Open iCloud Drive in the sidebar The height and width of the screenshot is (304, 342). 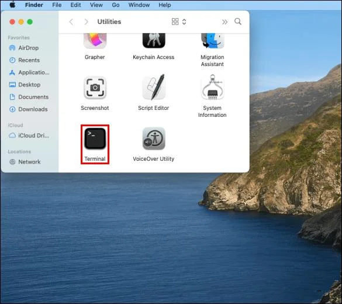[29, 136]
